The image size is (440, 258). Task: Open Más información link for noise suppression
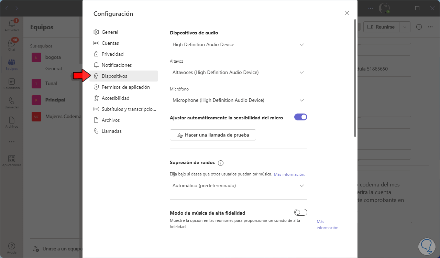(289, 174)
